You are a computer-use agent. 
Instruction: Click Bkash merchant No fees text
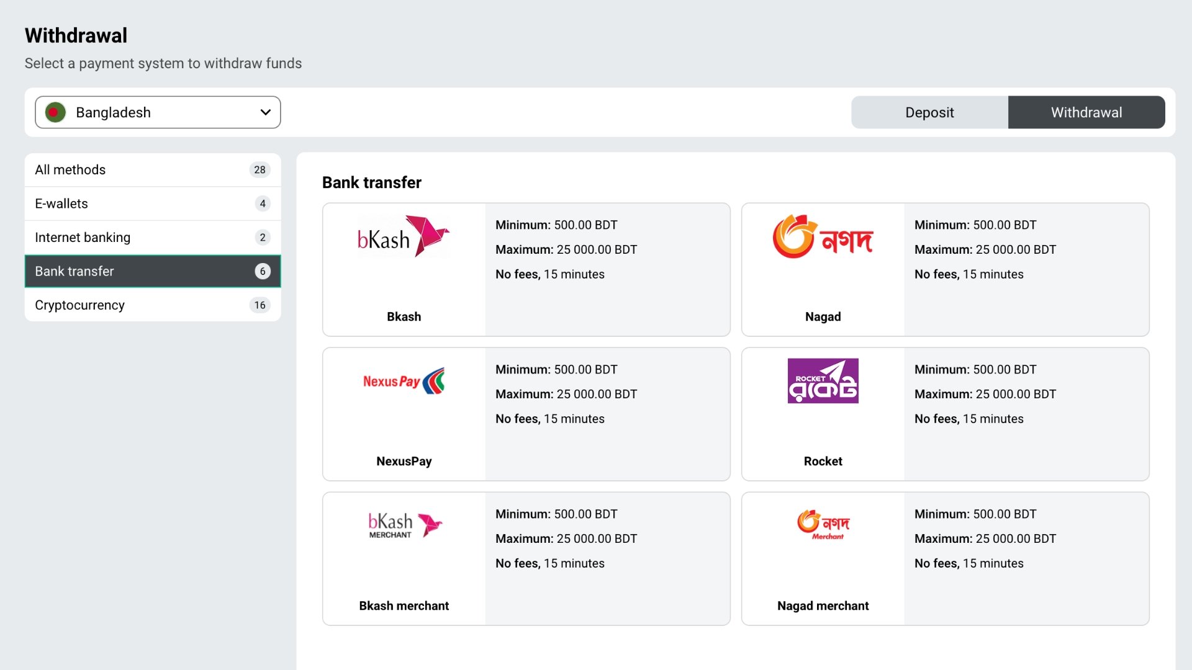[x=550, y=564]
